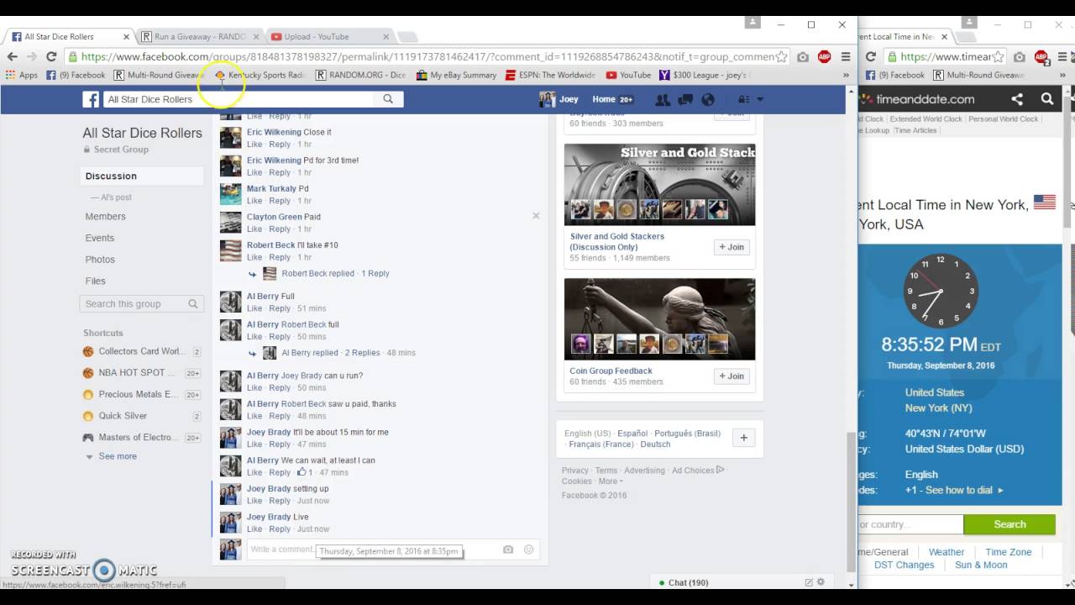1075x605 pixels.
Task: Open the Silver and Gold Stackers cover image
Action: 659,185
